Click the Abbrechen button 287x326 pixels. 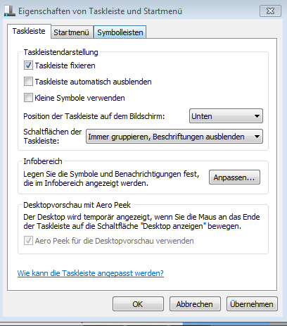click(x=195, y=304)
